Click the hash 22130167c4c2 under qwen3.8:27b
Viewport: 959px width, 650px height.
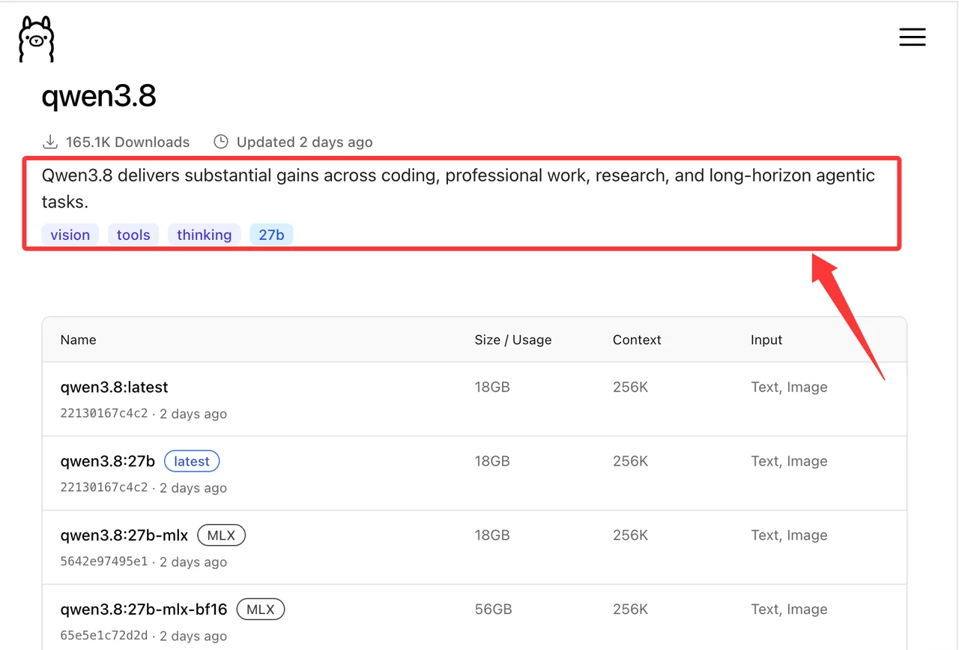point(104,487)
